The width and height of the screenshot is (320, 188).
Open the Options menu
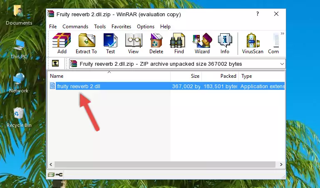coord(146,27)
